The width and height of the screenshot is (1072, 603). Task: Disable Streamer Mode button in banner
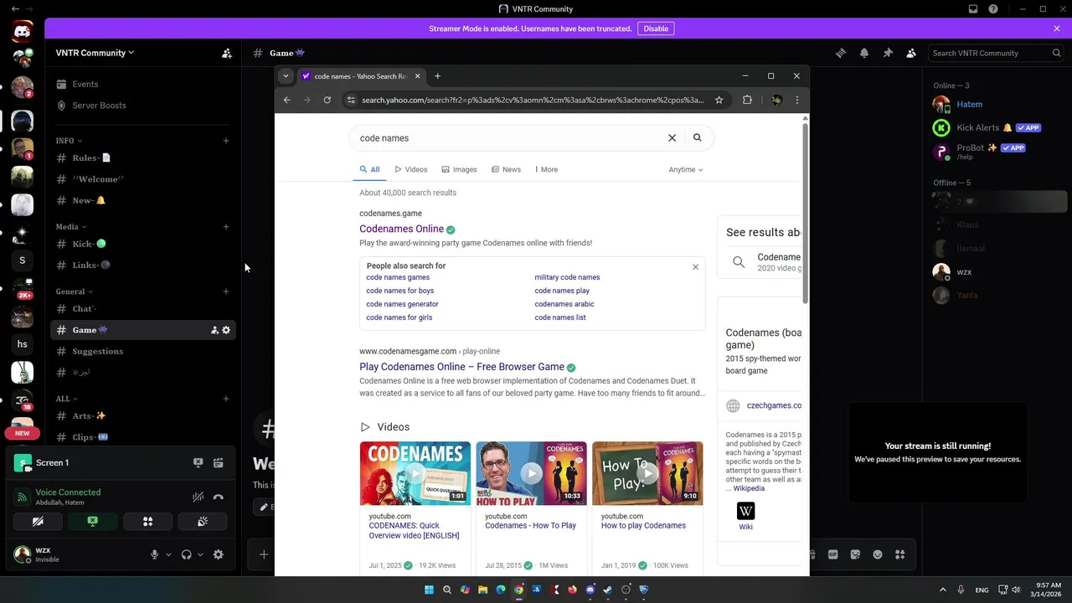656,28
